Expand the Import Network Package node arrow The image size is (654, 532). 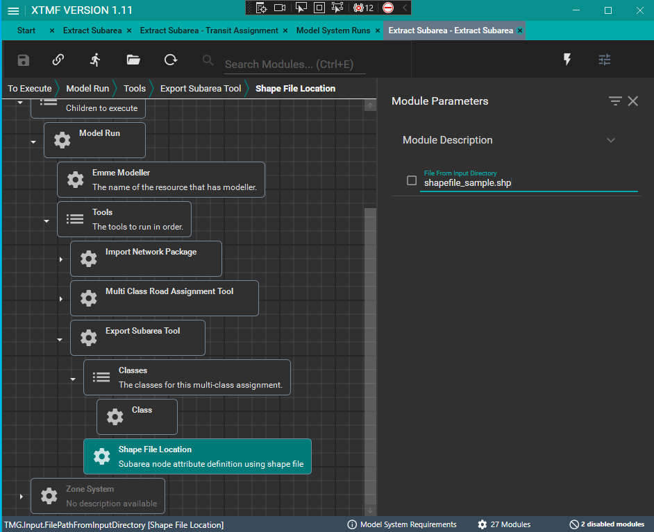(x=61, y=259)
